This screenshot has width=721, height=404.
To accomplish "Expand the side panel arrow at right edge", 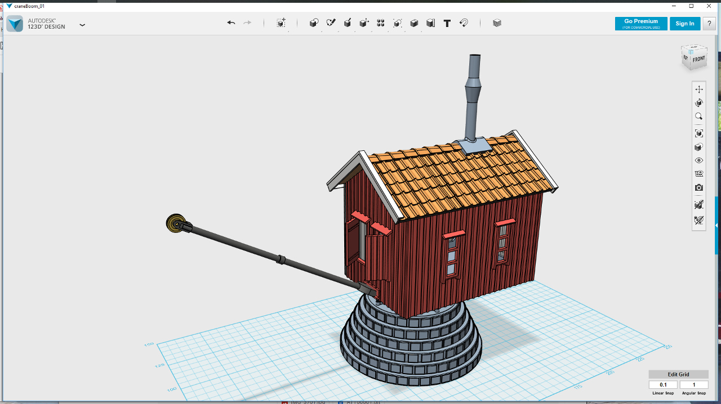I will click(x=717, y=225).
